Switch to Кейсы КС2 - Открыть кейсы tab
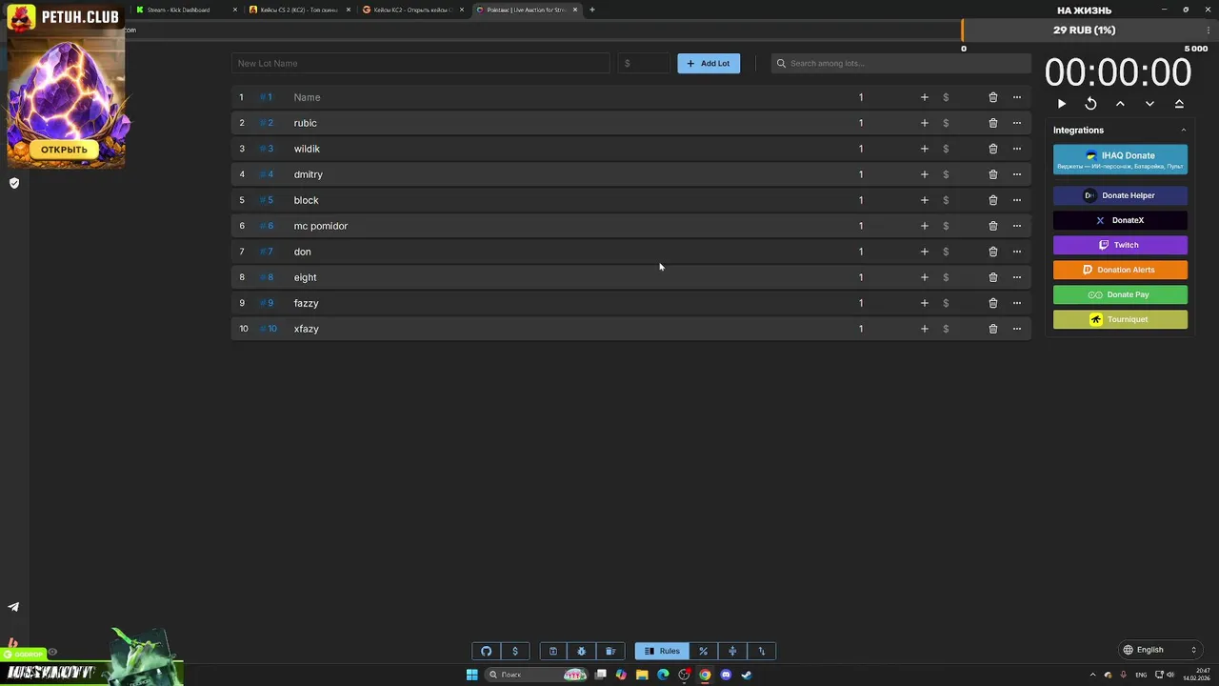The width and height of the screenshot is (1219, 686). click(x=411, y=10)
